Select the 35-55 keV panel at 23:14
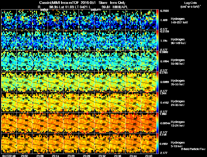Viewport: 207px width, 157px height. [x=55, y=82]
